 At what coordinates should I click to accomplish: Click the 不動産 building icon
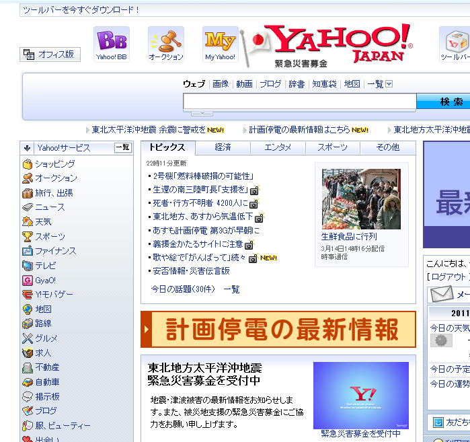pyautogui.click(x=28, y=367)
